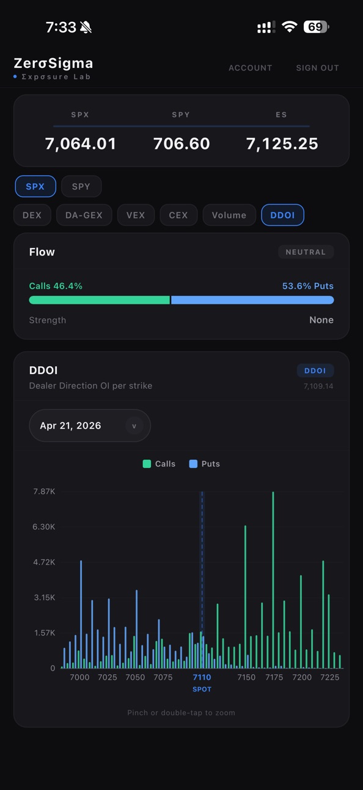Click the 7050 strike axis label
363x790 pixels.
(x=136, y=677)
